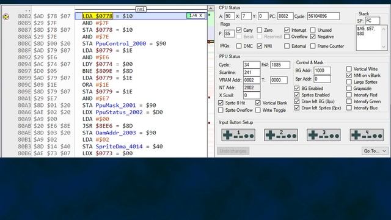Uncheck the NMI IRQ checkbox
391x220 pixels.
click(260, 46)
